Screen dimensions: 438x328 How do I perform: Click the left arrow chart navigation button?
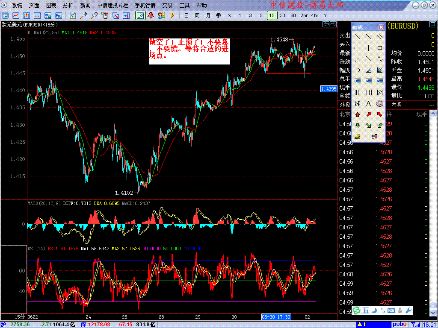pyautogui.click(x=326, y=24)
